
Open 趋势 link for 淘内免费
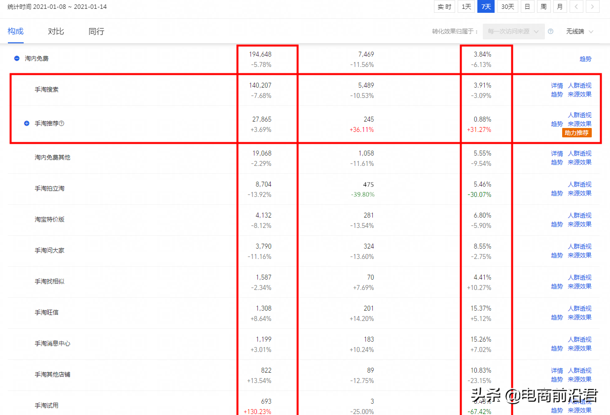click(585, 59)
